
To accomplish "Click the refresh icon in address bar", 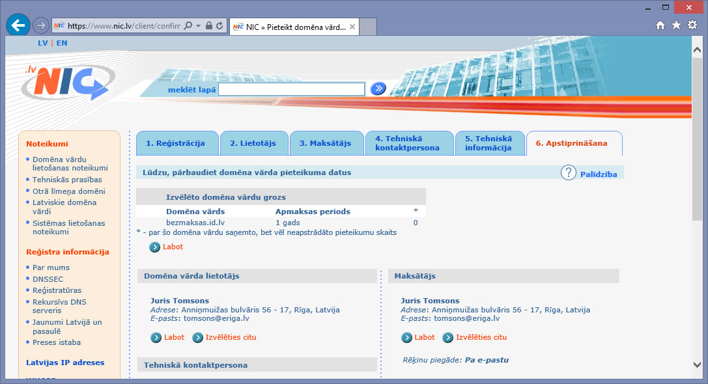I will point(219,26).
